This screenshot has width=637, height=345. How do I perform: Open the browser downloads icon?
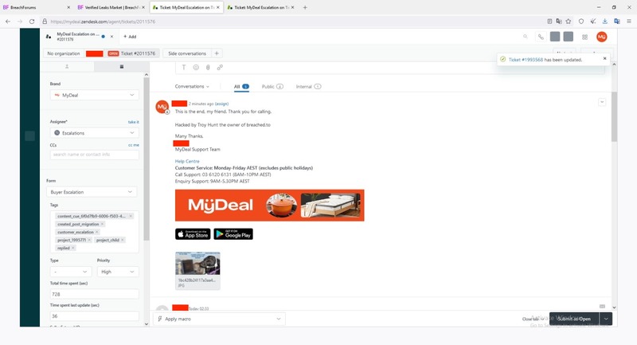tap(605, 22)
